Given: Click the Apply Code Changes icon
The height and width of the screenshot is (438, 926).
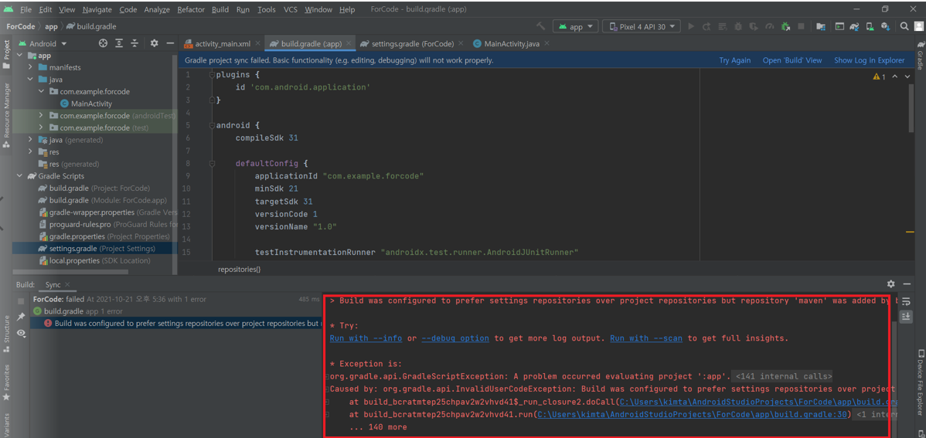Looking at the screenshot, I should point(722,26).
